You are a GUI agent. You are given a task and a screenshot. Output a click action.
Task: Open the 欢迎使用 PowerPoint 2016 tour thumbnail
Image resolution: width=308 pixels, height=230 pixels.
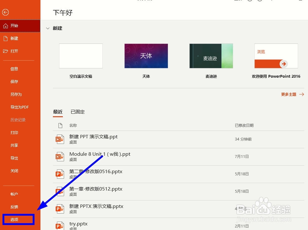[276, 56]
